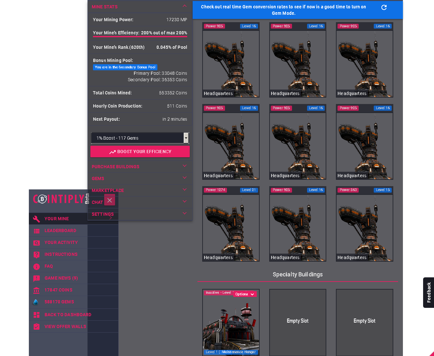
Task: Open Options dropdown on Maintenance Hangar
Action: coord(245,294)
